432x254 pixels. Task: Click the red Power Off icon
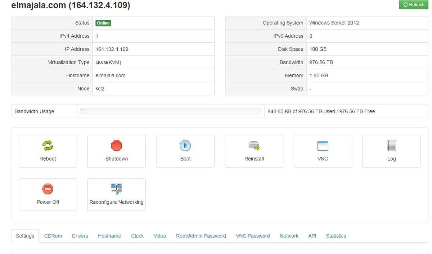[x=48, y=189]
